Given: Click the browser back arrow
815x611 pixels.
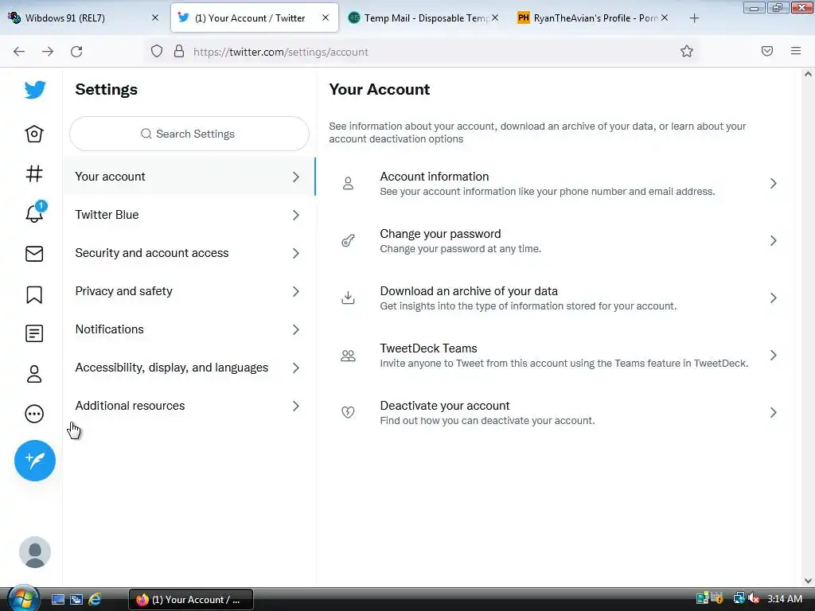Looking at the screenshot, I should 19,52.
